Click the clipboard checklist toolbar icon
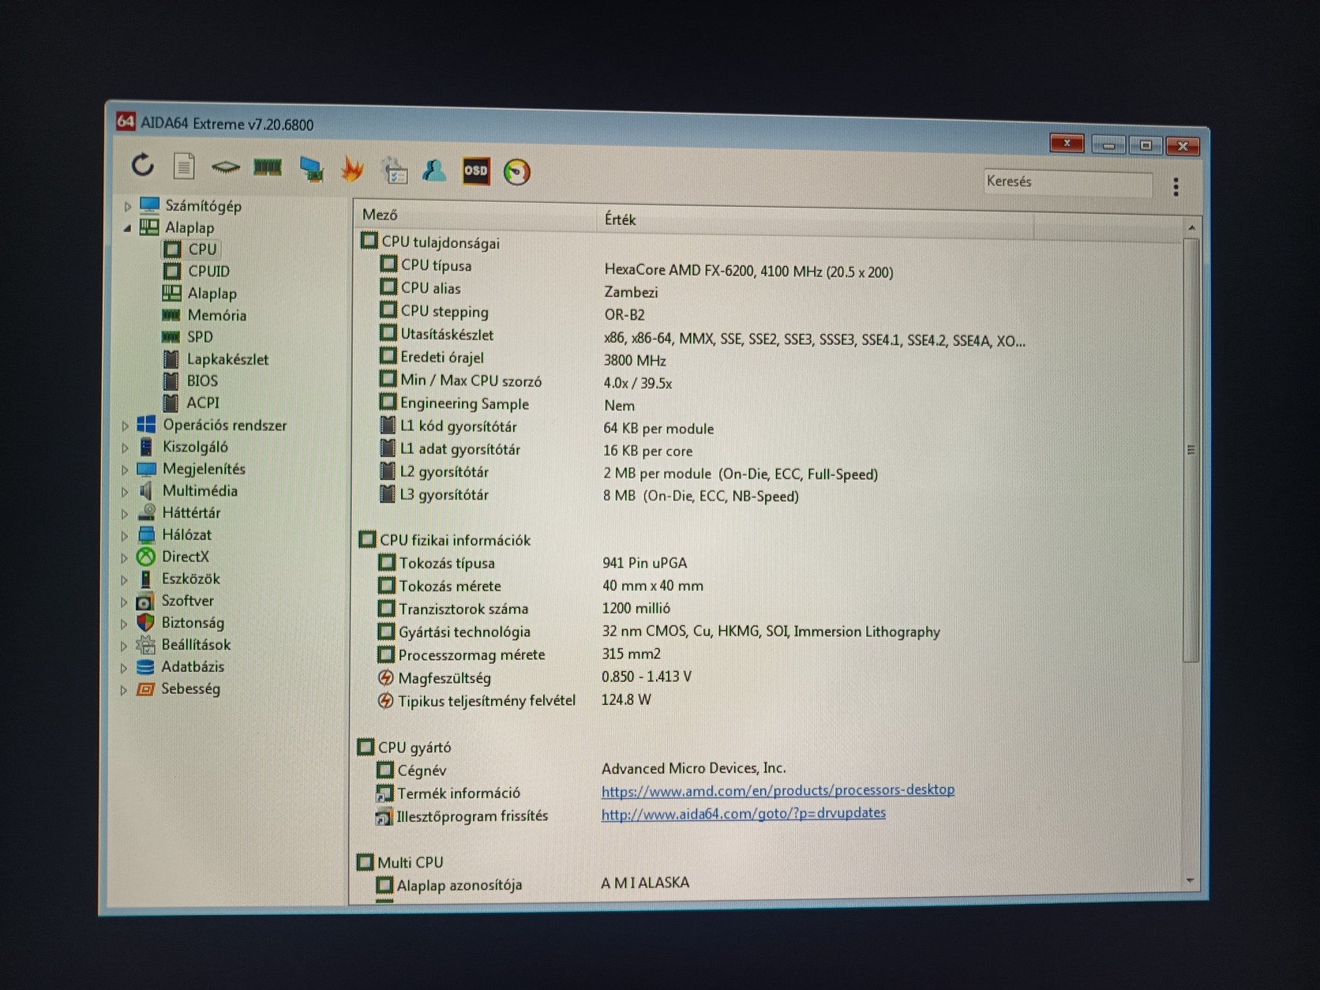Screen dimensions: 1320x990 tap(394, 171)
